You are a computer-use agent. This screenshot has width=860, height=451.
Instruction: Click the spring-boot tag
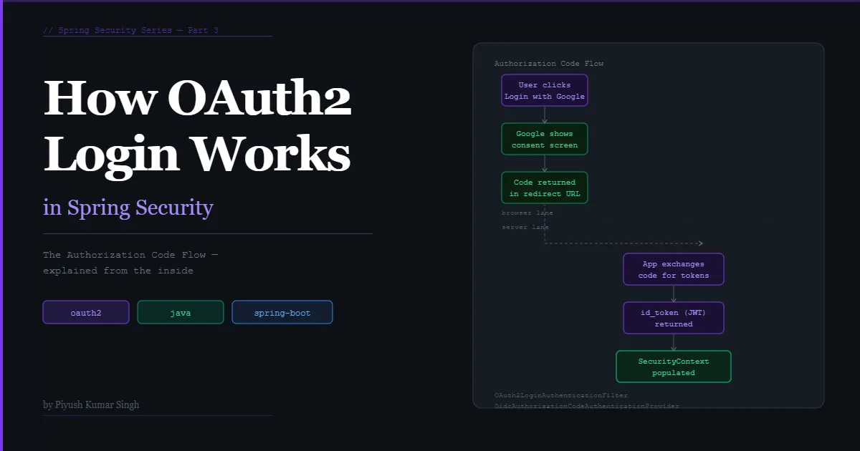[282, 312]
